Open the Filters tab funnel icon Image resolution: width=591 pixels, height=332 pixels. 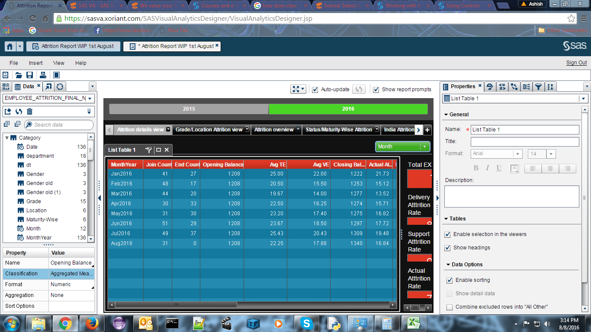538,86
